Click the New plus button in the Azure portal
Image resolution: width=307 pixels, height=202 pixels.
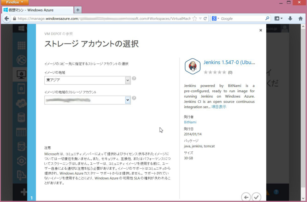pyautogui.click(x=24, y=192)
